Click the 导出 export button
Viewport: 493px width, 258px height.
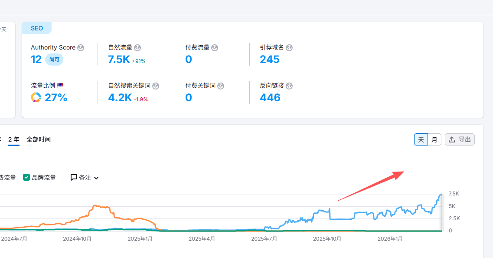tap(460, 139)
